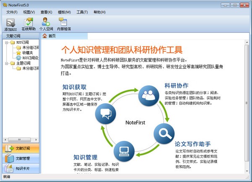Click the people icon for 科研协作
252x182 pixels.
149,96
